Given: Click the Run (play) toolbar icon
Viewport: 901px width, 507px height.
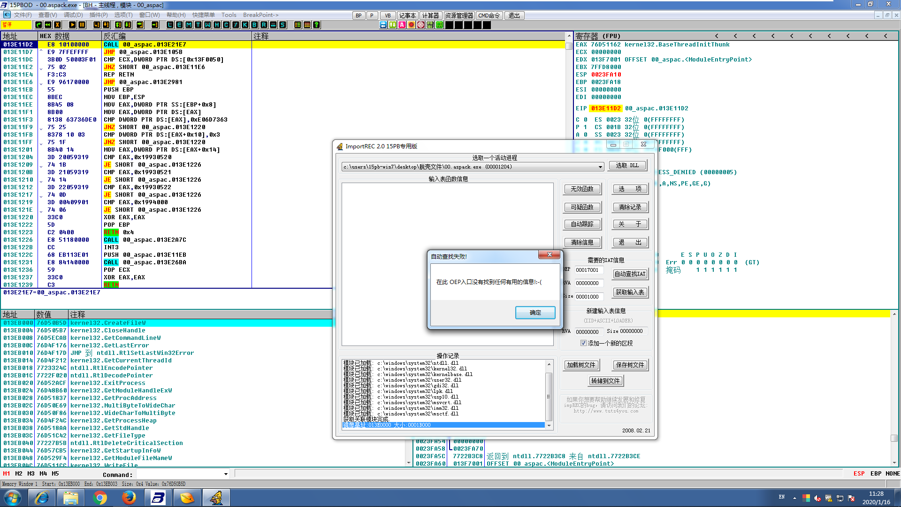Looking at the screenshot, I should [72, 25].
